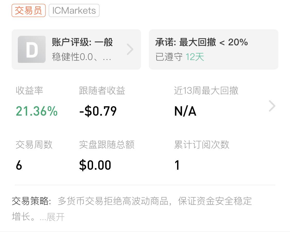This screenshot has width=290, height=232.
Task: Click the 跟随者收益 label
Action: click(102, 91)
